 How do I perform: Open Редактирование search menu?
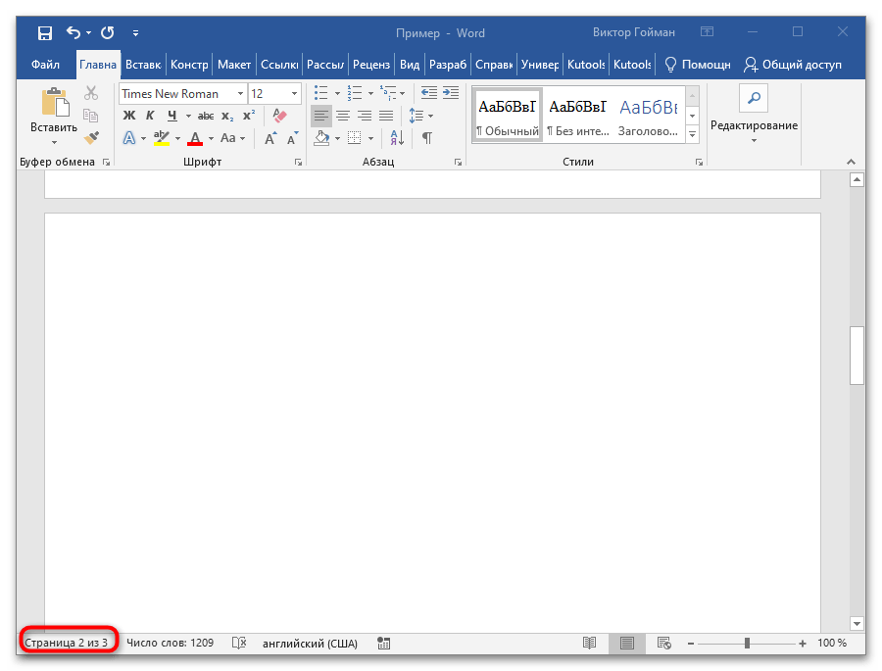(x=754, y=115)
